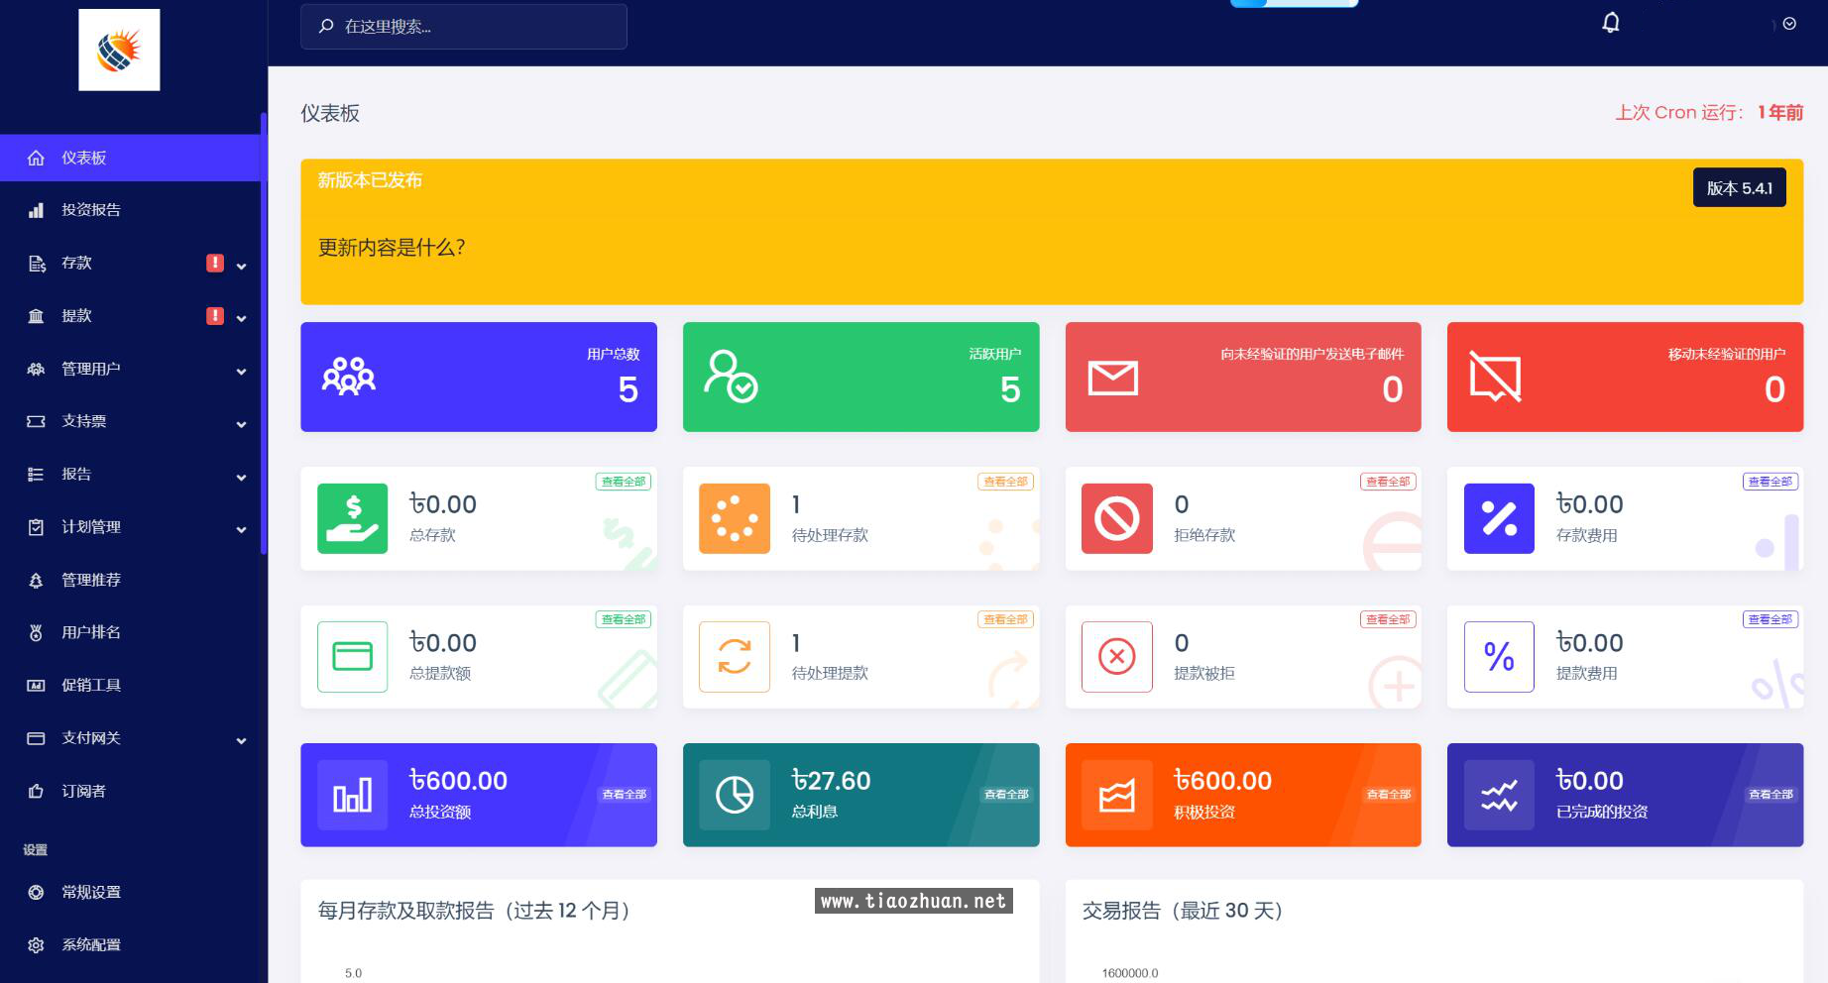The image size is (1828, 983).
Task: Click 查看全部 on the 提款费用 card
Action: [x=1770, y=619]
